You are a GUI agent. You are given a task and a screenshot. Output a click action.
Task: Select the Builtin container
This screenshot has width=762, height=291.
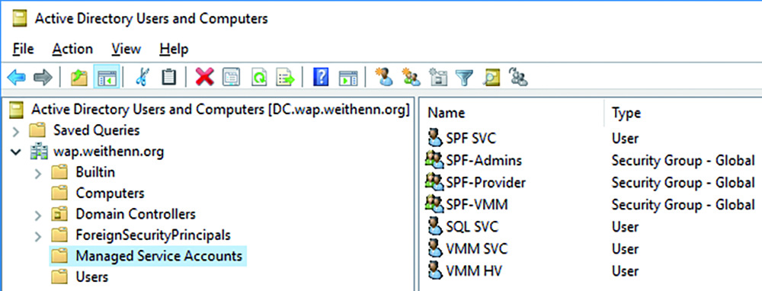point(95,172)
